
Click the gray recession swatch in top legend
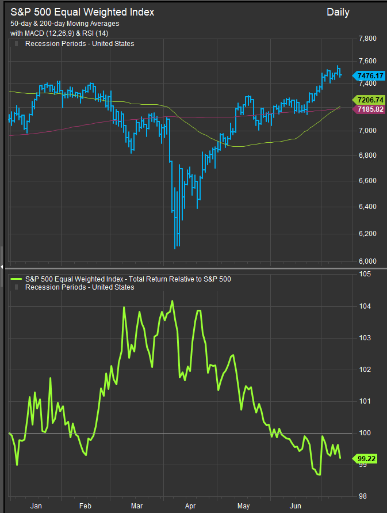coord(16,44)
